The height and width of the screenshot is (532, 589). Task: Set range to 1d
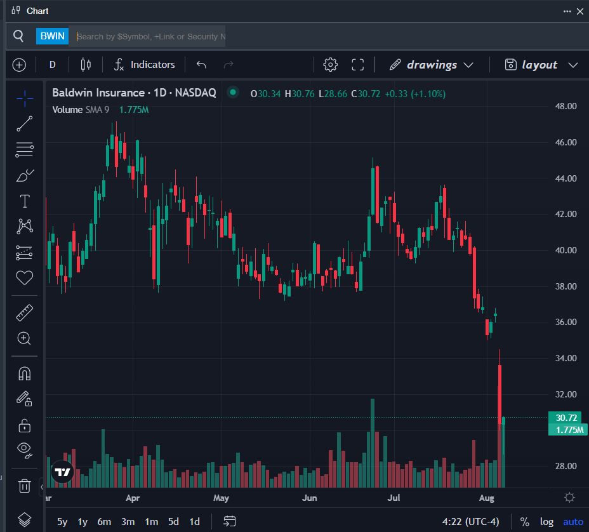click(195, 521)
